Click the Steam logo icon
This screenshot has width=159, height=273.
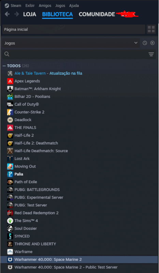coord(7,5)
